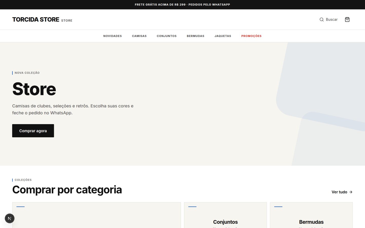
Task: Click the hero description about Camisas de clubes
Action: tap(73, 109)
